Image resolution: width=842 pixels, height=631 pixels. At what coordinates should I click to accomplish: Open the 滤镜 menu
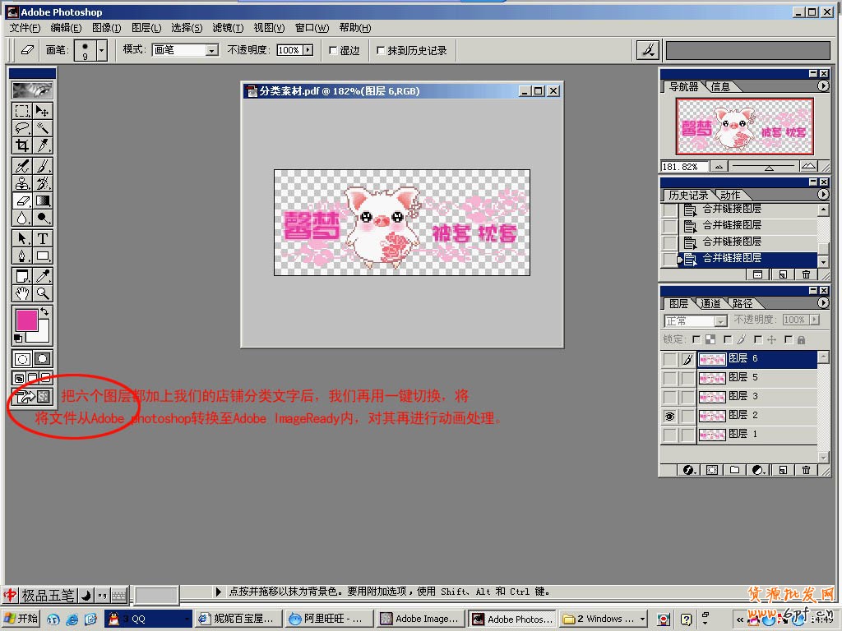[228, 28]
